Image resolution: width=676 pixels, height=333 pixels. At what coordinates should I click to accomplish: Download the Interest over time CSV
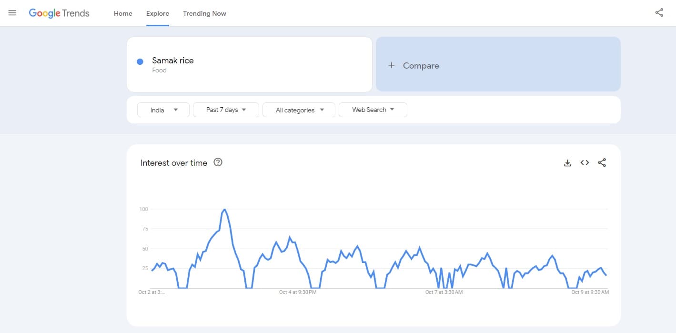567,163
